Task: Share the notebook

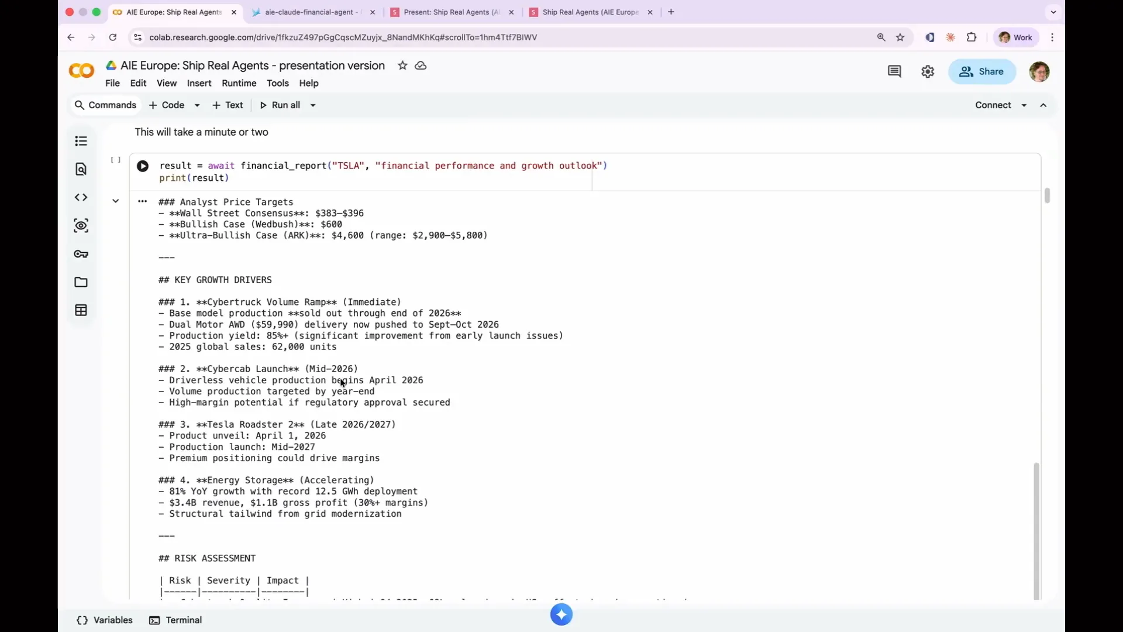Action: pos(981,71)
